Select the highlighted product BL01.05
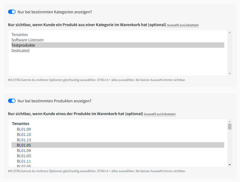The image size is (240, 182). point(24,145)
